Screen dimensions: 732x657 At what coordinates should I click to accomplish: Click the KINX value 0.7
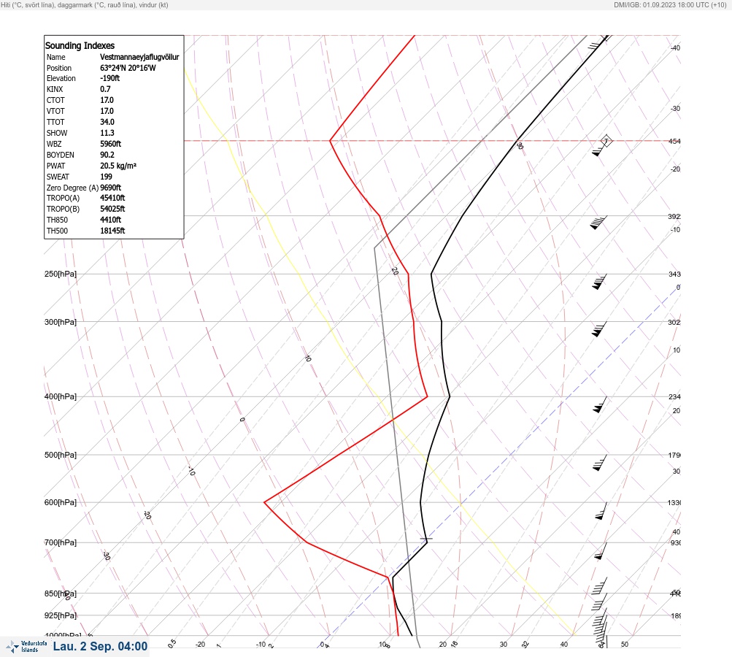106,89
